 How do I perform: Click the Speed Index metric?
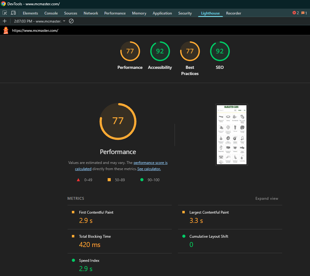tap(120, 265)
